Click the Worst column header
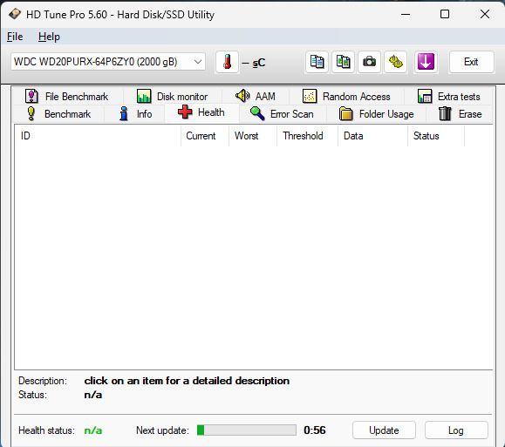The width and height of the screenshot is (505, 447). point(253,136)
